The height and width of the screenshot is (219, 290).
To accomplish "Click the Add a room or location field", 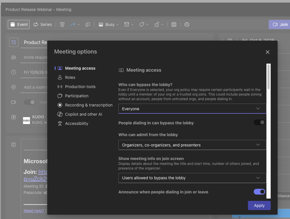I will coord(35,87).
